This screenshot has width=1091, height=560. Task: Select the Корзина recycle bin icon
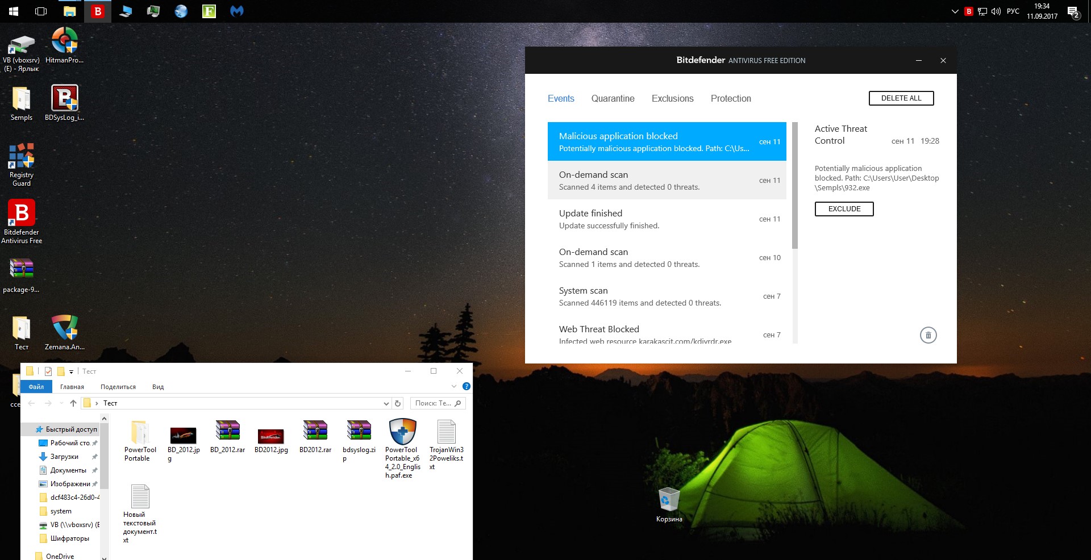pos(669,505)
